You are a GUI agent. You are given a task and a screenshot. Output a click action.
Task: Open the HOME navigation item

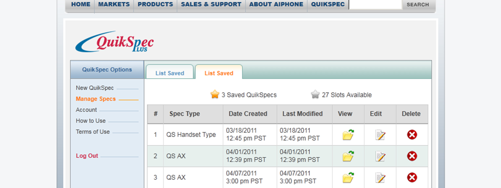[81, 4]
